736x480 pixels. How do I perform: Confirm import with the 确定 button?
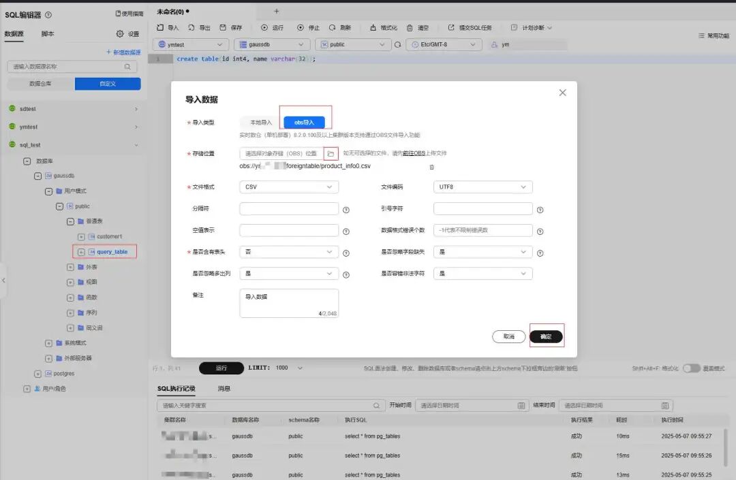point(546,336)
